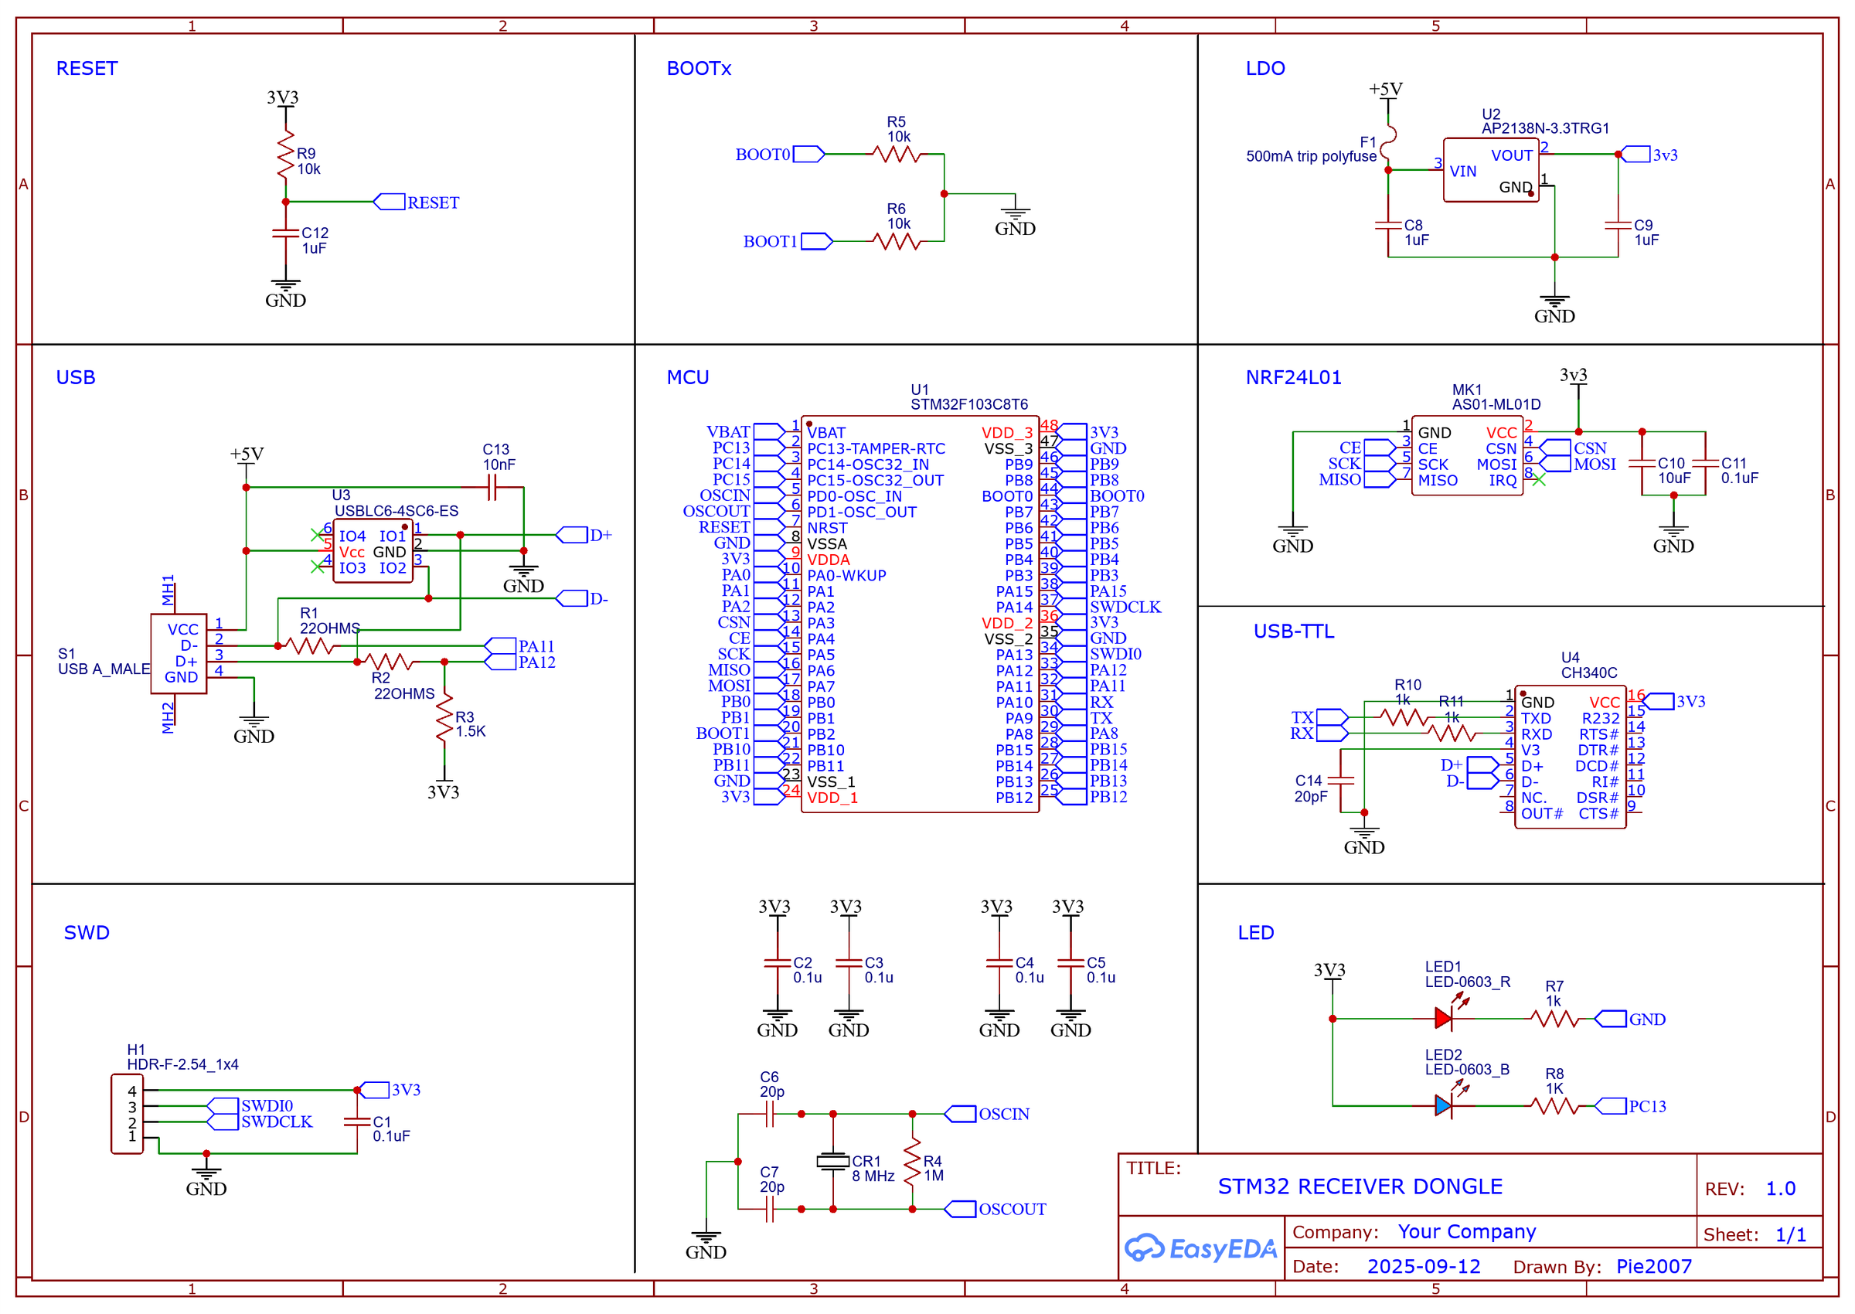Click the title text STM32 RECEIVER DONGLE
1855x1314 pixels.
tap(1360, 1187)
